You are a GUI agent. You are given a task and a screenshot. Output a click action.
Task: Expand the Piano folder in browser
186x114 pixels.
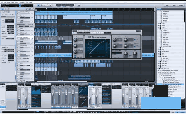tap(158, 48)
